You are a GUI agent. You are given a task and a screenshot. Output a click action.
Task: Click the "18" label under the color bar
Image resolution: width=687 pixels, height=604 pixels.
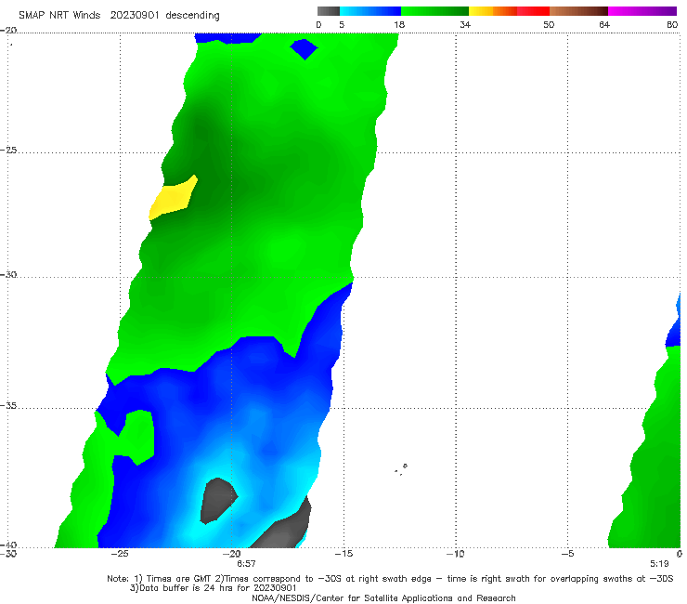[399, 24]
